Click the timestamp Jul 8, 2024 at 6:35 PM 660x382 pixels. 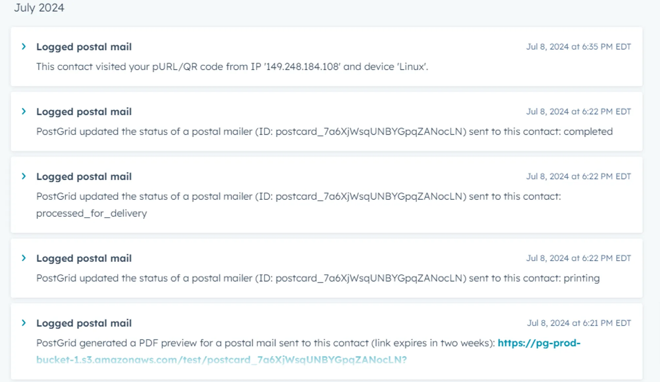click(578, 46)
